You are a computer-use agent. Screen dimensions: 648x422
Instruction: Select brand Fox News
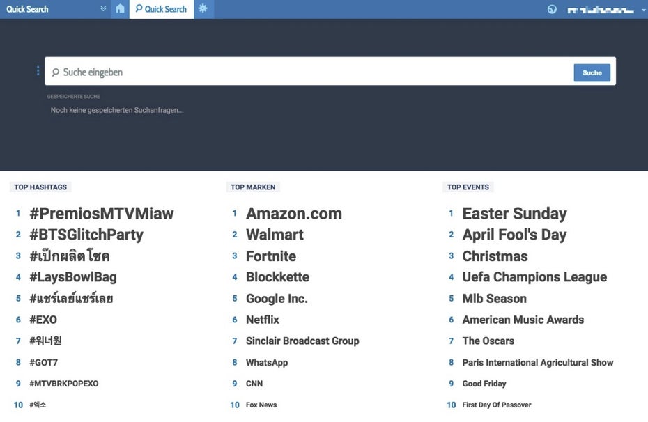[261, 405]
